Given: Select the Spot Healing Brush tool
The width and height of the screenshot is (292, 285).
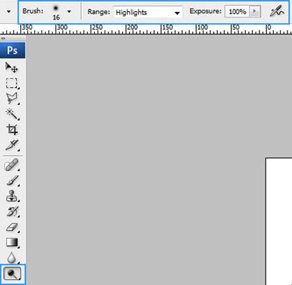Looking at the screenshot, I should tap(12, 165).
